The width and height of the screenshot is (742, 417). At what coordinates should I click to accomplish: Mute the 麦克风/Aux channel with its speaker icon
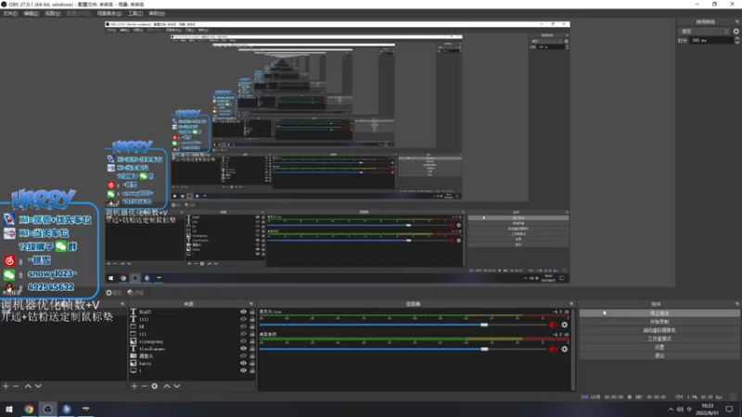click(553, 325)
